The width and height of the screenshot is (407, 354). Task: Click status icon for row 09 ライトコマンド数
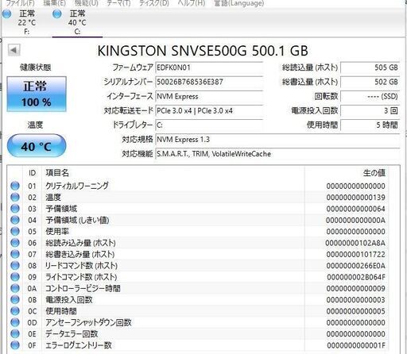pyautogui.click(x=15, y=277)
